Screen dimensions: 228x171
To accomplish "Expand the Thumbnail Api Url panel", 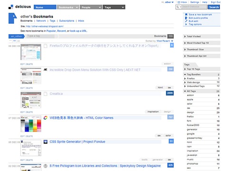I will coord(201,56).
